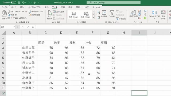The width and height of the screenshot is (171, 96).
Task: Open the クエリと接続 pane
Action: pyautogui.click(x=59, y=12)
